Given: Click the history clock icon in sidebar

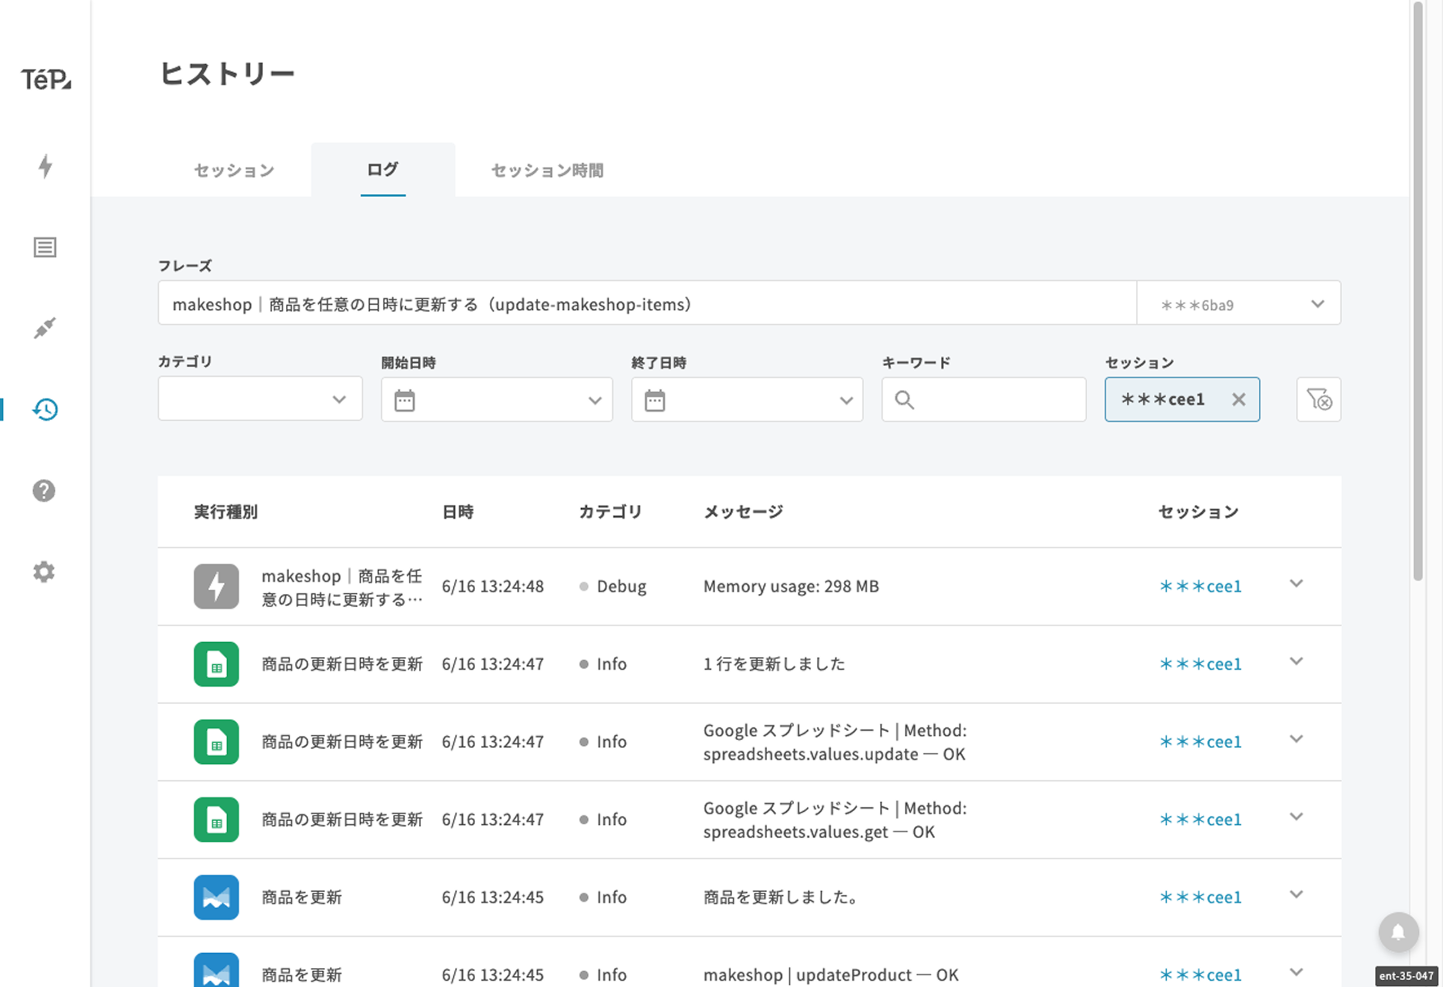Looking at the screenshot, I should click(x=45, y=409).
